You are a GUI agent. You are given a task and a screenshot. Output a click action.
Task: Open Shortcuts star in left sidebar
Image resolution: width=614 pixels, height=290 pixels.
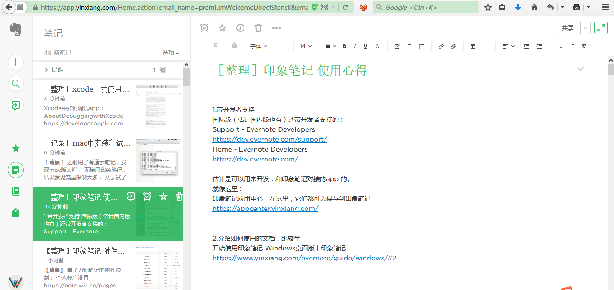pyautogui.click(x=16, y=148)
